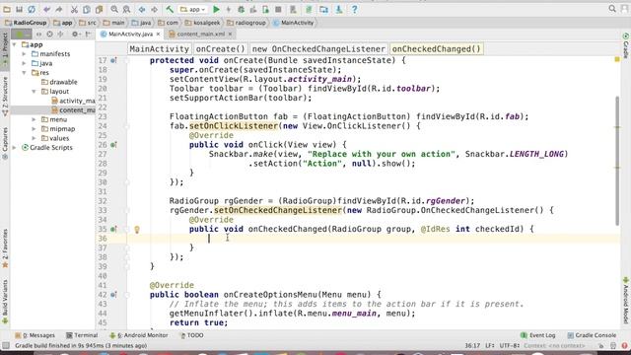631x355 pixels.
Task: Close the content_main.xml tab
Action: (230, 35)
